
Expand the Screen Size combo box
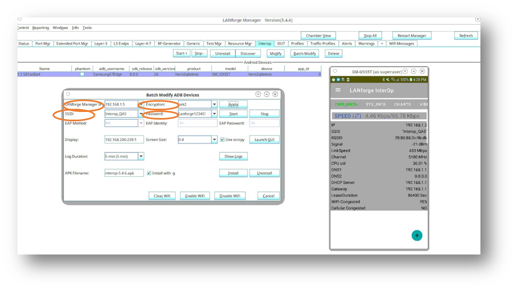[x=214, y=140]
